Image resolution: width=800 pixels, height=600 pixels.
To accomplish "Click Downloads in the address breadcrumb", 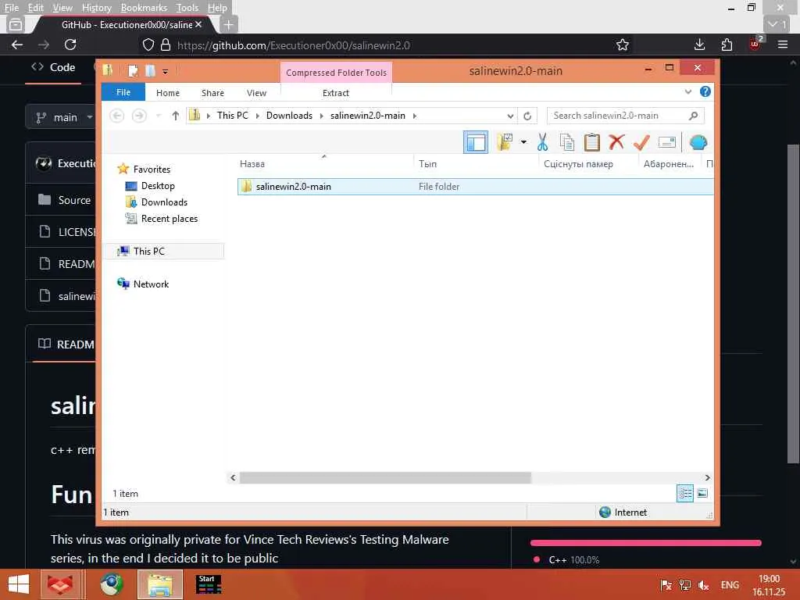I will [x=289, y=116].
